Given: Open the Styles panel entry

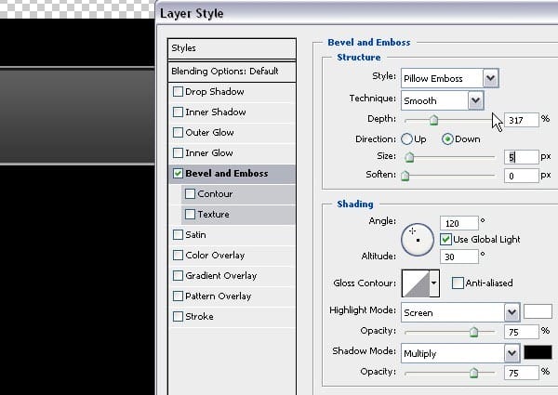Looking at the screenshot, I should coord(232,48).
